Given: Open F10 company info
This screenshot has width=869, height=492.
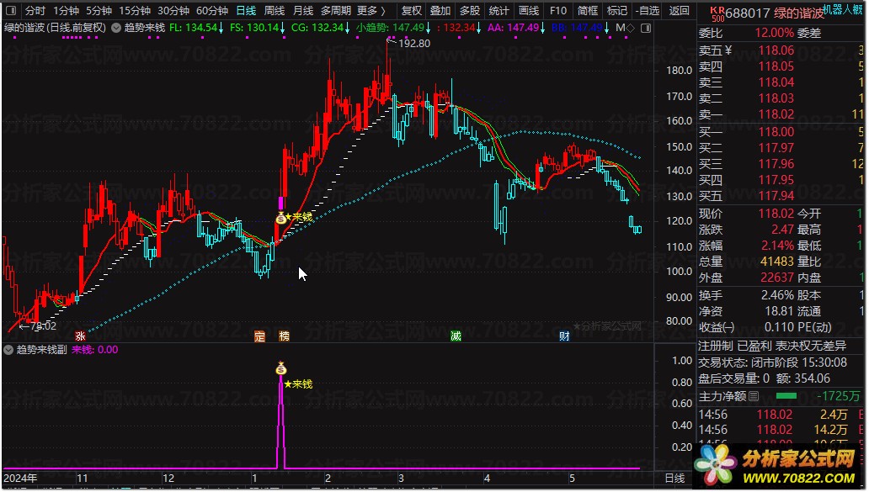Looking at the screenshot, I should [x=558, y=11].
